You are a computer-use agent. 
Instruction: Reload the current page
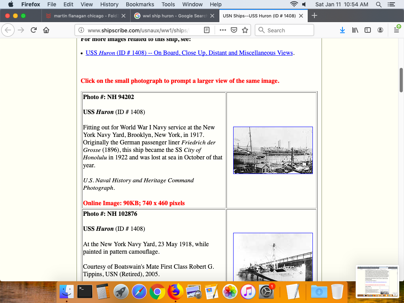coord(34,30)
